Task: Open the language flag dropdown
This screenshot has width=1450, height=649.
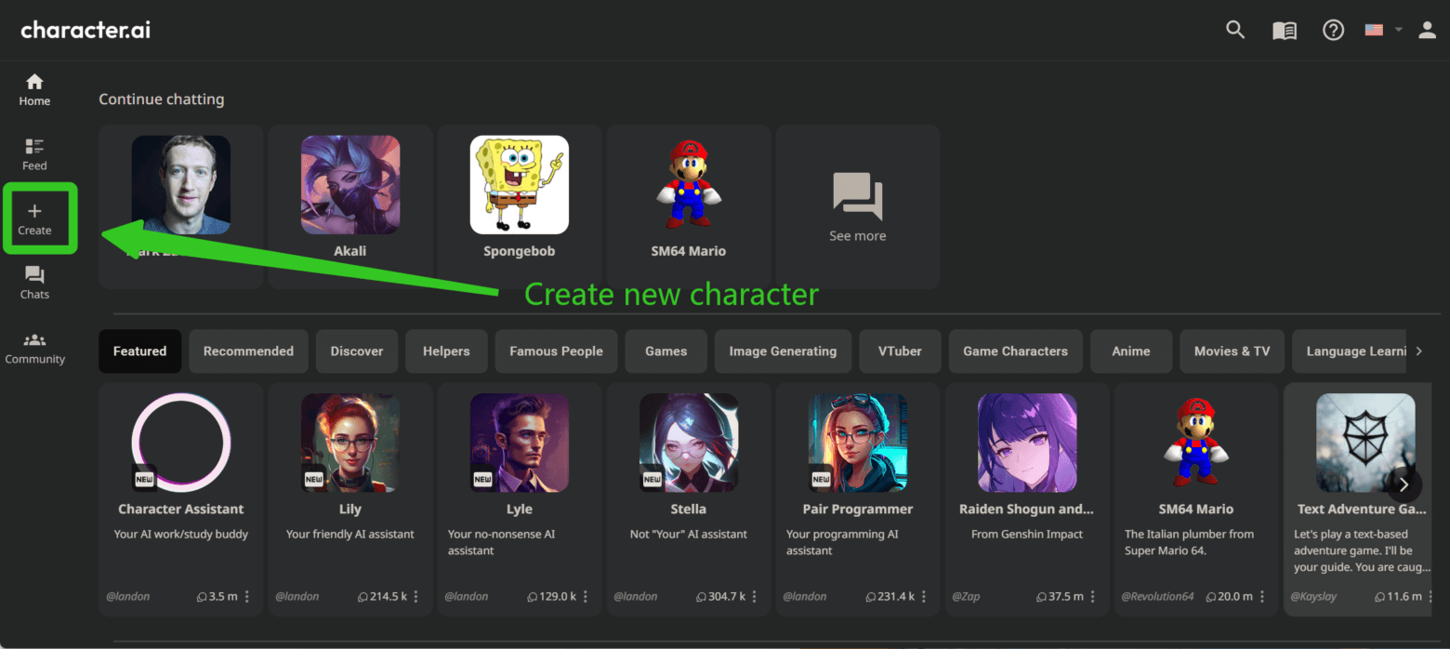Action: 1382,29
